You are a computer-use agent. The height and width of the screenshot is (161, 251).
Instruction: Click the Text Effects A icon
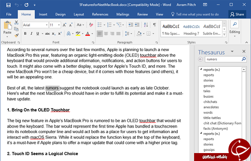tap(69, 34)
